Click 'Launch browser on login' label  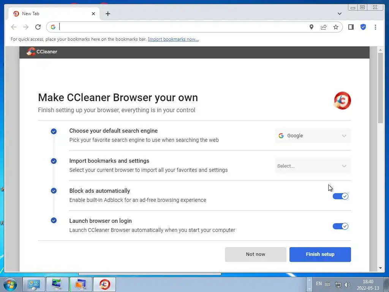click(x=100, y=221)
